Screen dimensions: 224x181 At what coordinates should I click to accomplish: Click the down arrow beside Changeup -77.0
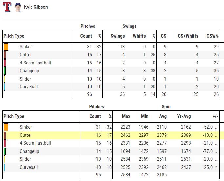click(216, 151)
